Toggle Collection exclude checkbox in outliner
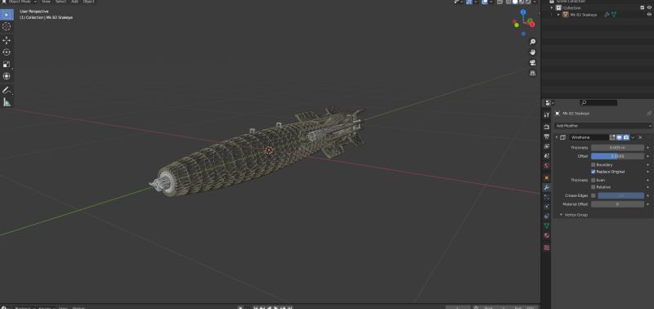The width and height of the screenshot is (654, 309). pos(643,7)
